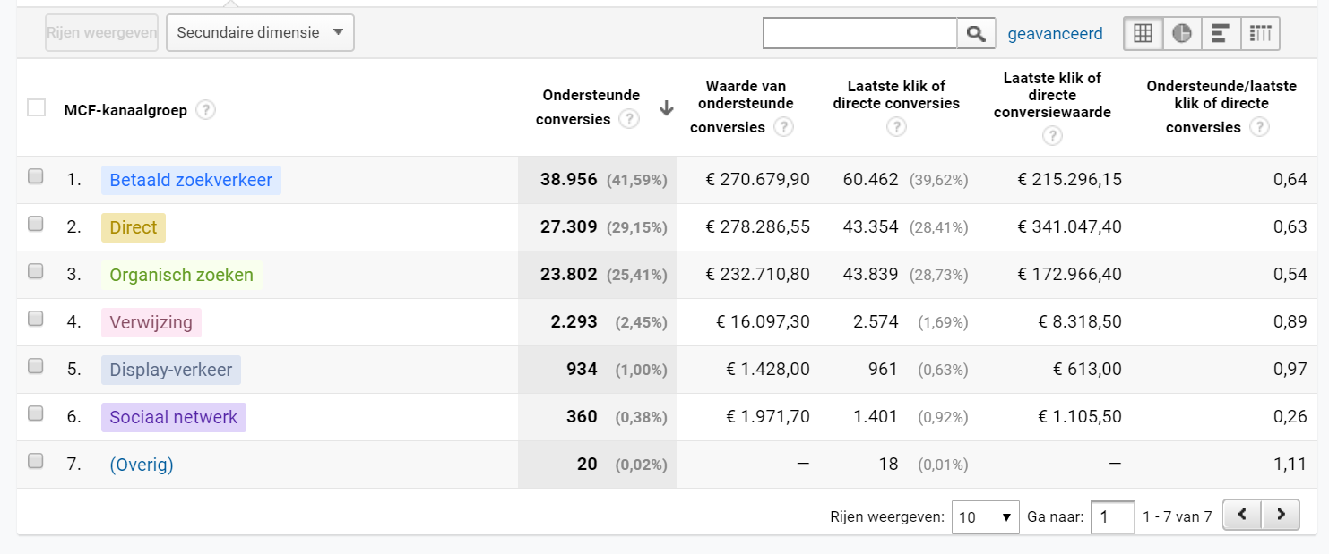Open help icon for Ondersteunde conversies
The image size is (1329, 554).
pyautogui.click(x=629, y=119)
